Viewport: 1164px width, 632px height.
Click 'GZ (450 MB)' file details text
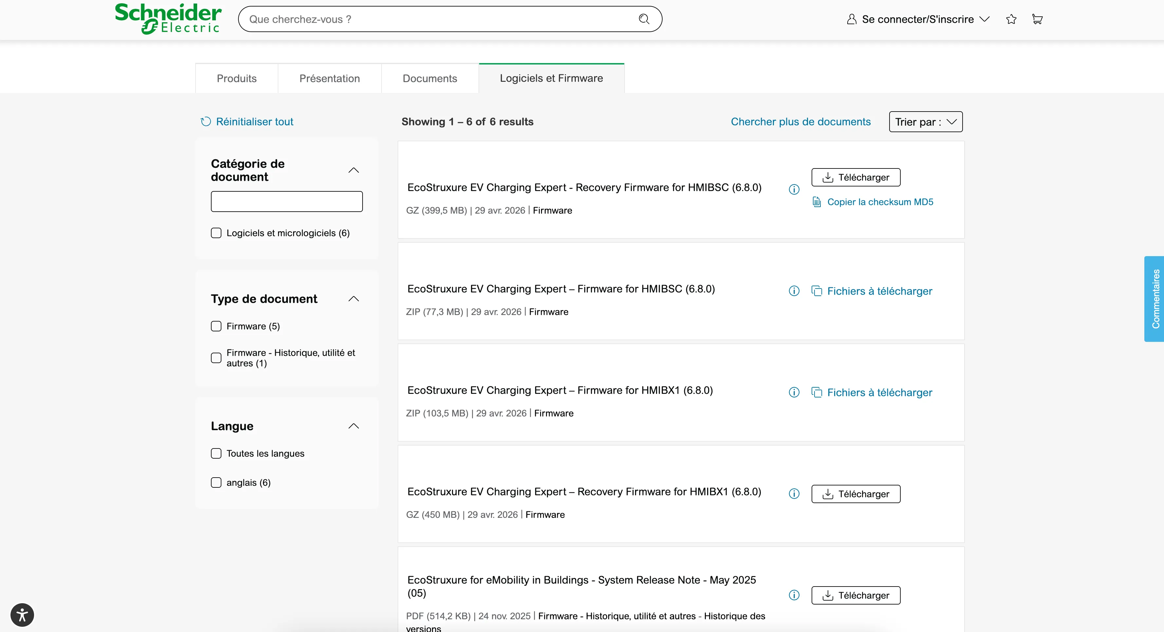433,515
